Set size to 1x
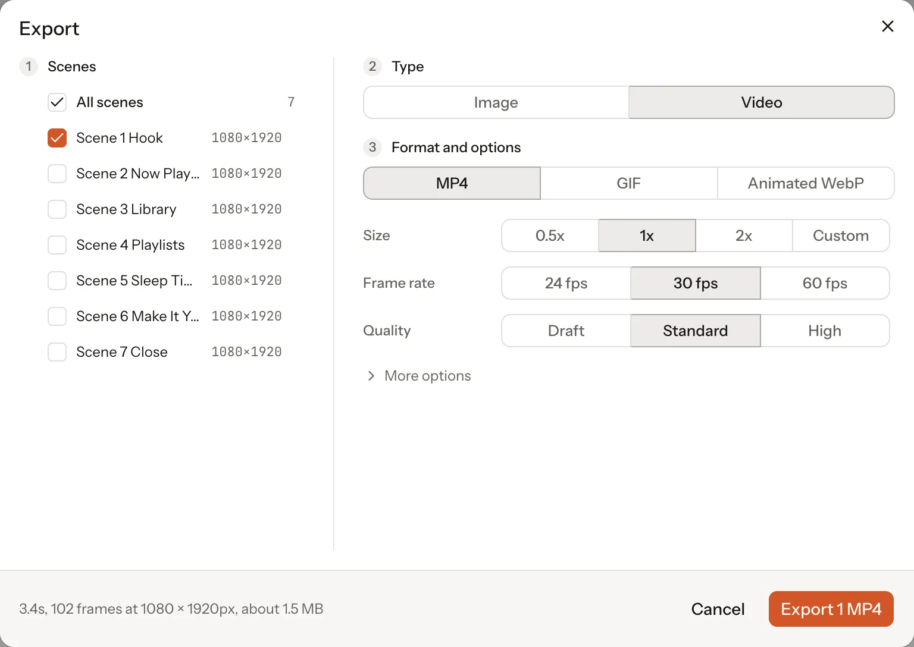The width and height of the screenshot is (914, 647). coord(647,235)
